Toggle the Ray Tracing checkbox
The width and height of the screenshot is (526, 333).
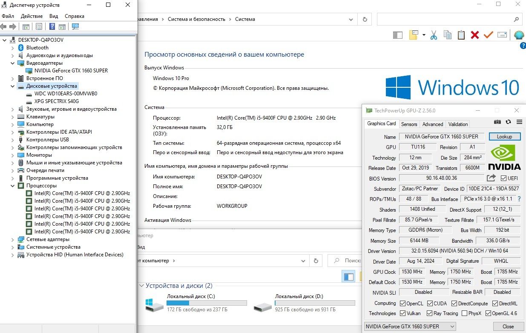click(x=430, y=313)
